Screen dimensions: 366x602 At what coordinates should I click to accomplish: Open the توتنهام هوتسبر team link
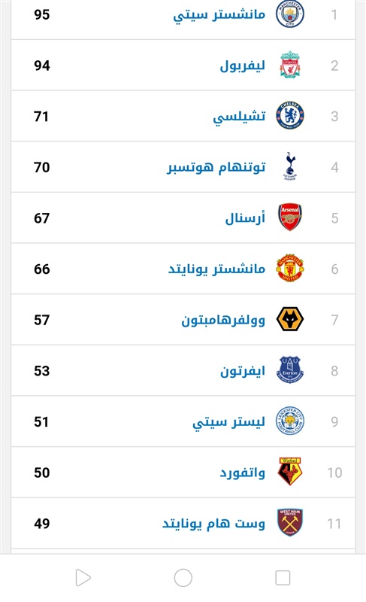[x=216, y=167]
